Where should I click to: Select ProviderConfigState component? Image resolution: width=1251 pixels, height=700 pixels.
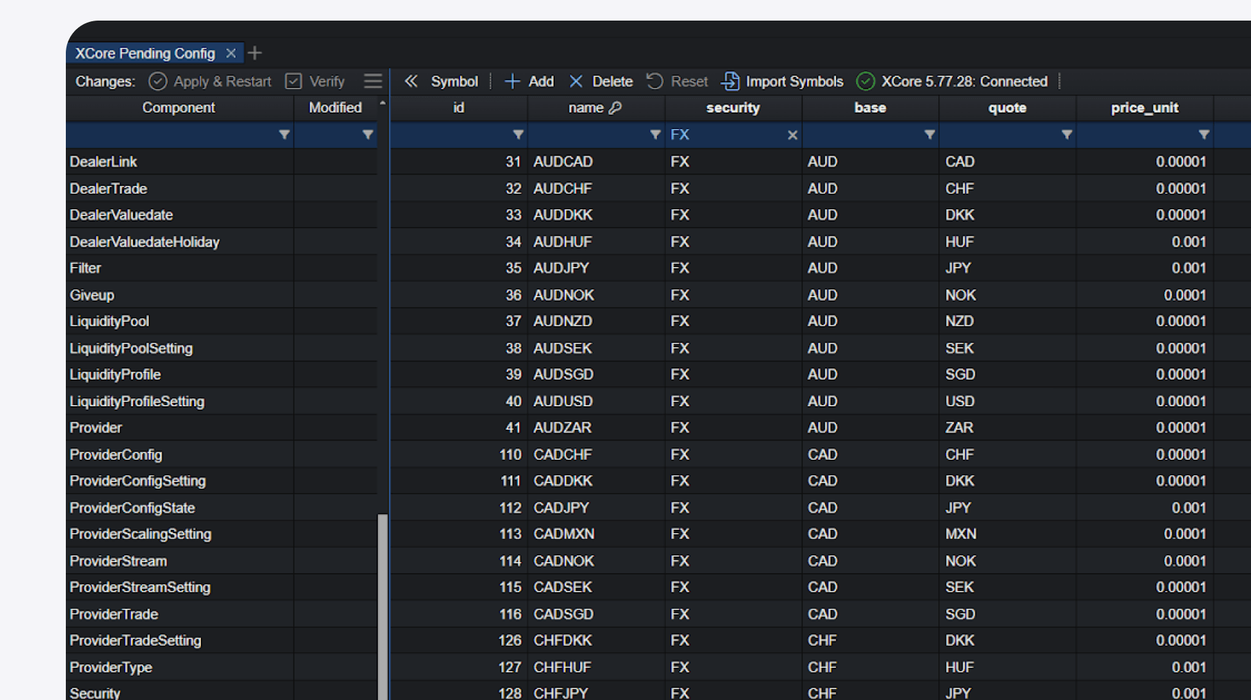click(x=180, y=508)
